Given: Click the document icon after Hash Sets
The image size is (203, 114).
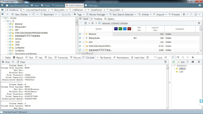Looking at the screenshot, I should [x=147, y=58].
